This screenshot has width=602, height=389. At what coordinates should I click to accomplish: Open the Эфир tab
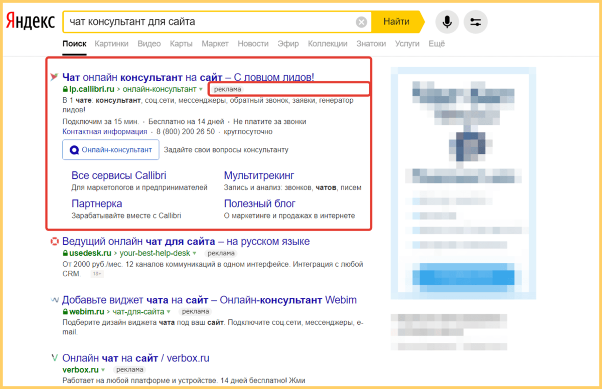(x=288, y=44)
